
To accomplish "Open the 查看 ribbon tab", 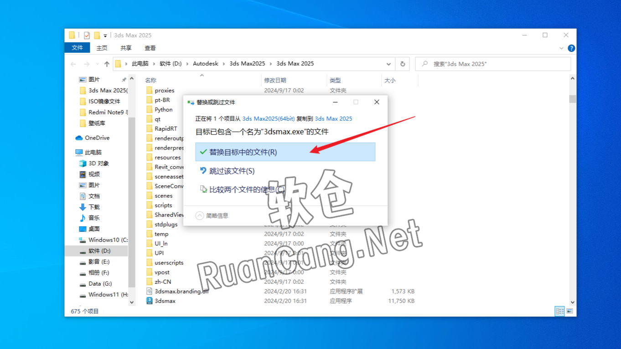I will tap(150, 48).
